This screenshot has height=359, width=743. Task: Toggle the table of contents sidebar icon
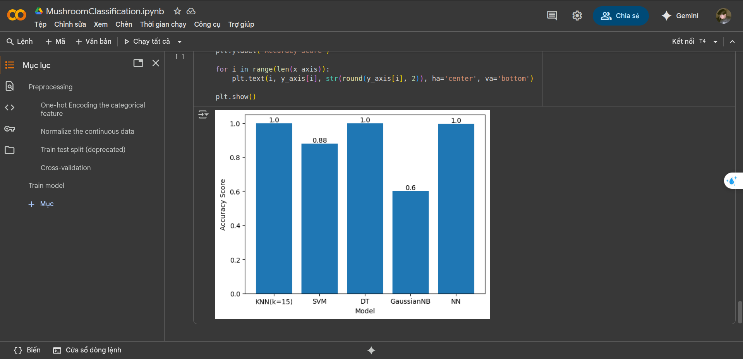(10, 65)
